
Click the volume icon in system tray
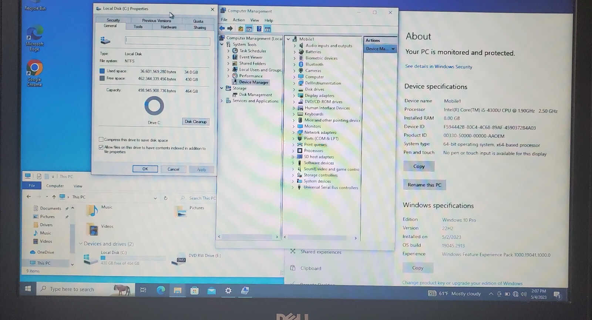(524, 294)
